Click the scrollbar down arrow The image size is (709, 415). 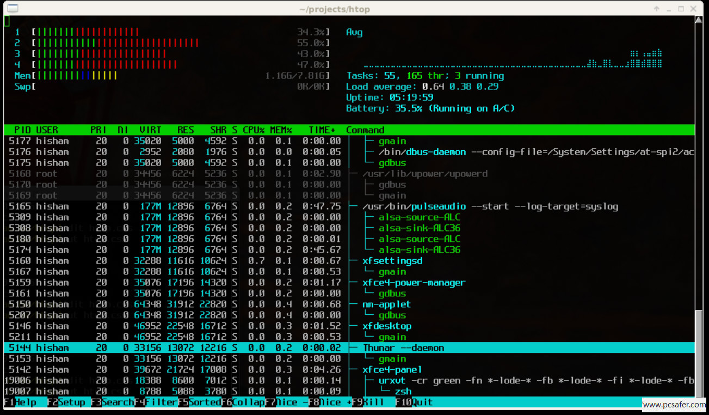click(699, 403)
